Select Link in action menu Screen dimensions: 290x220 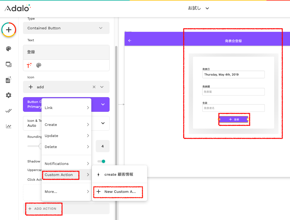[66, 108]
